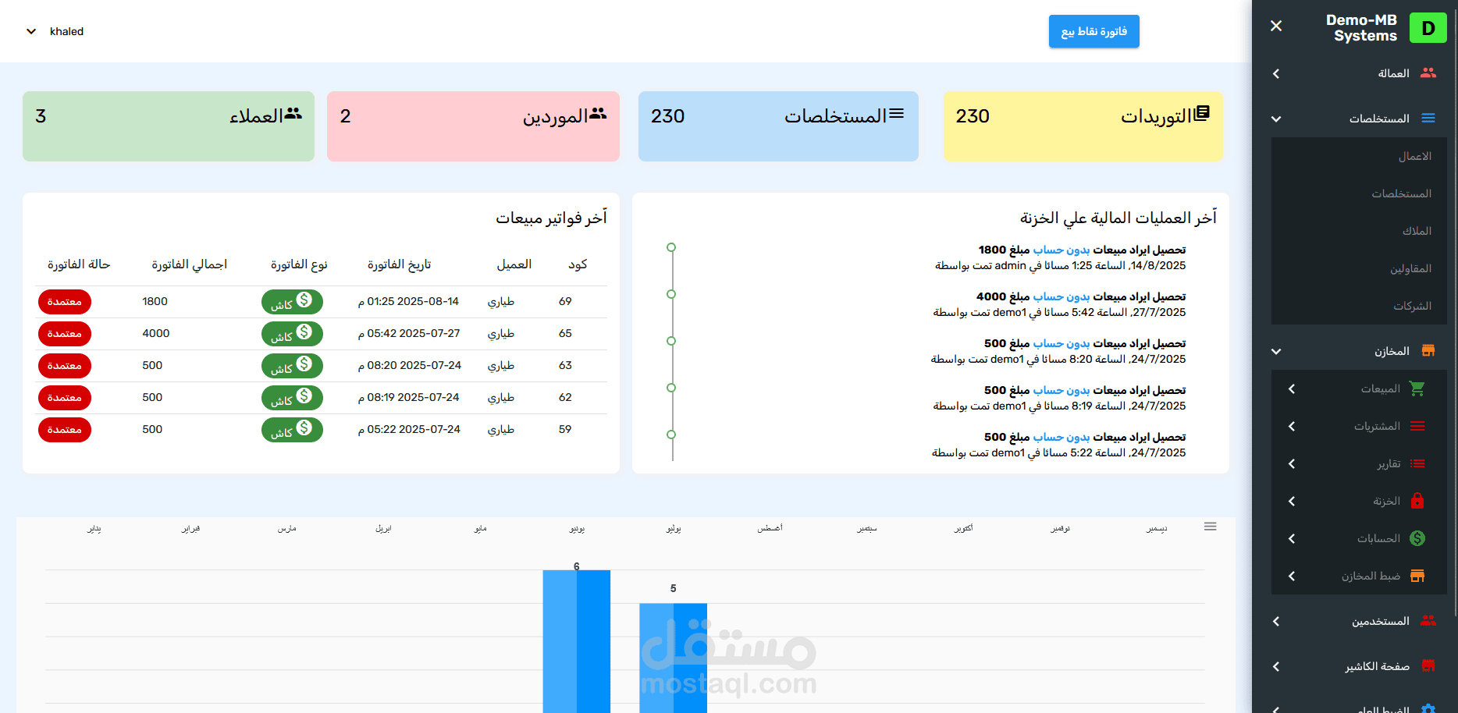Expand the المبيعات submenu chevron
Viewport: 1458px width, 713px height.
coord(1292,388)
